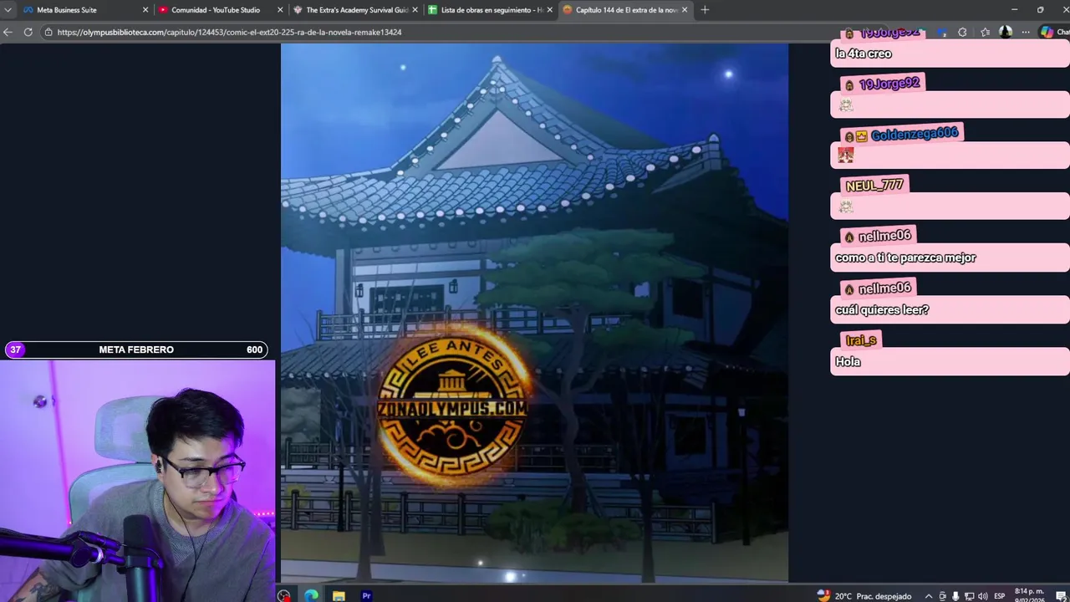Open the volume speaker tray icon
The height and width of the screenshot is (602, 1070).
pyautogui.click(x=982, y=596)
